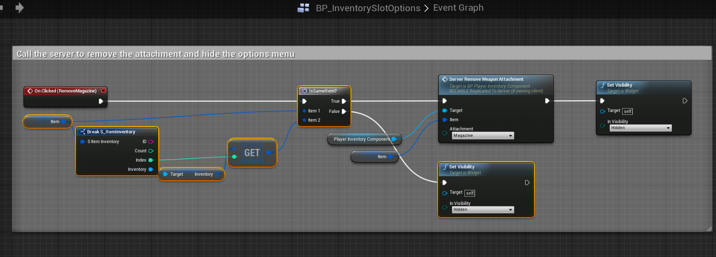Viewport: 716px width, 257px height.
Task: Click the comment box title bar text
Action: (156, 54)
